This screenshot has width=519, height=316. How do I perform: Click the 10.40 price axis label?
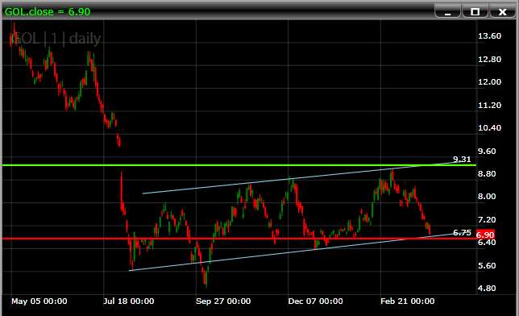(489, 128)
